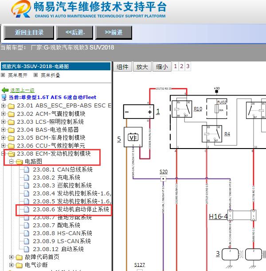Click the 电气诊断 folder icon

click(19, 265)
